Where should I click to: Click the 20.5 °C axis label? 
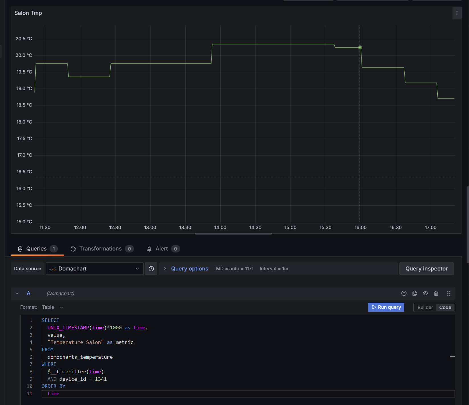(x=24, y=39)
